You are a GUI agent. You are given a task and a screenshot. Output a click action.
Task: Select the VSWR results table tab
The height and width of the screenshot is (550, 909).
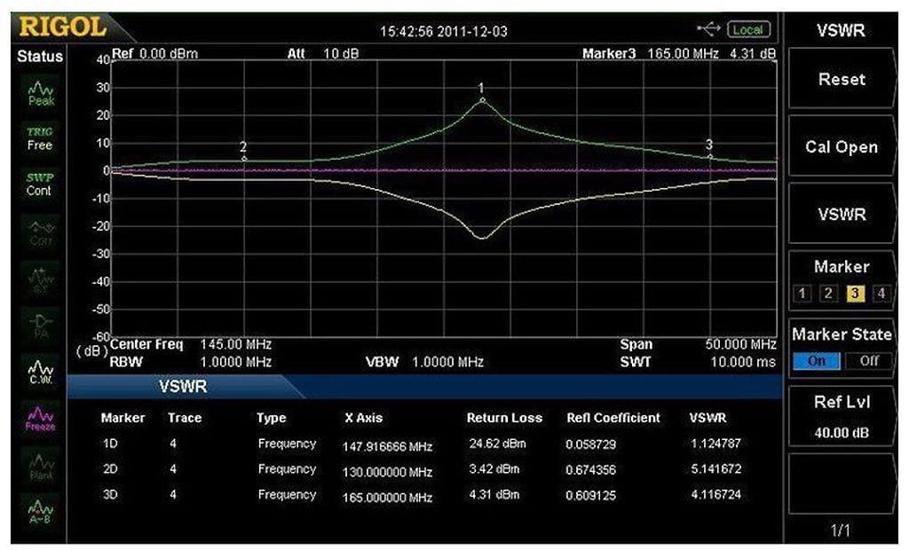pyautogui.click(x=183, y=387)
